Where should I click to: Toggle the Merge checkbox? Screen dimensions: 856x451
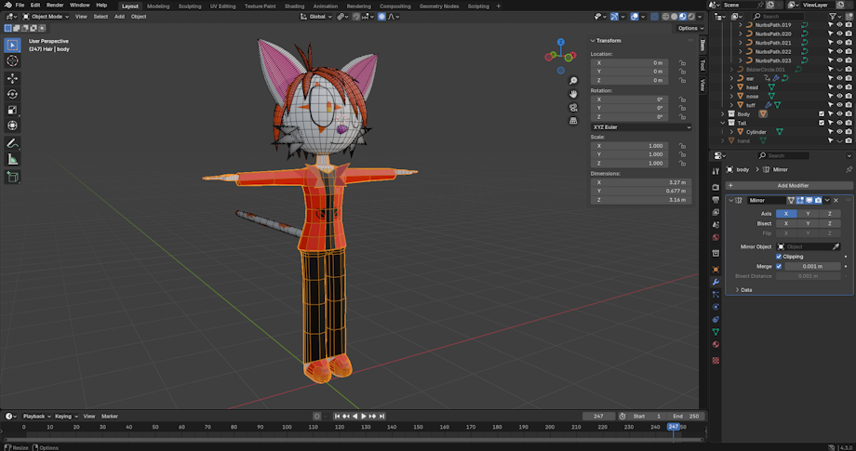pyautogui.click(x=779, y=267)
